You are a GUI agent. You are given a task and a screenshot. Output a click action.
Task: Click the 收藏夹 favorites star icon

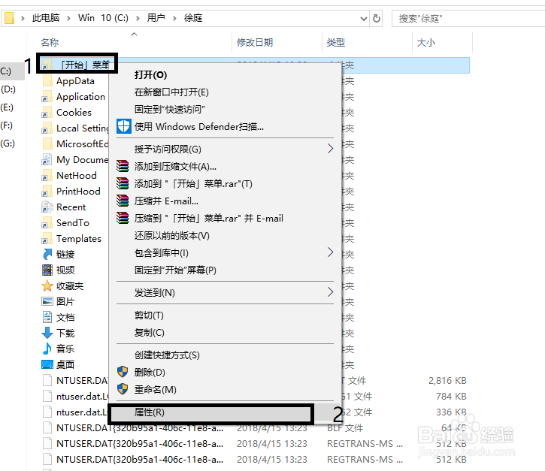pyautogui.click(x=47, y=286)
